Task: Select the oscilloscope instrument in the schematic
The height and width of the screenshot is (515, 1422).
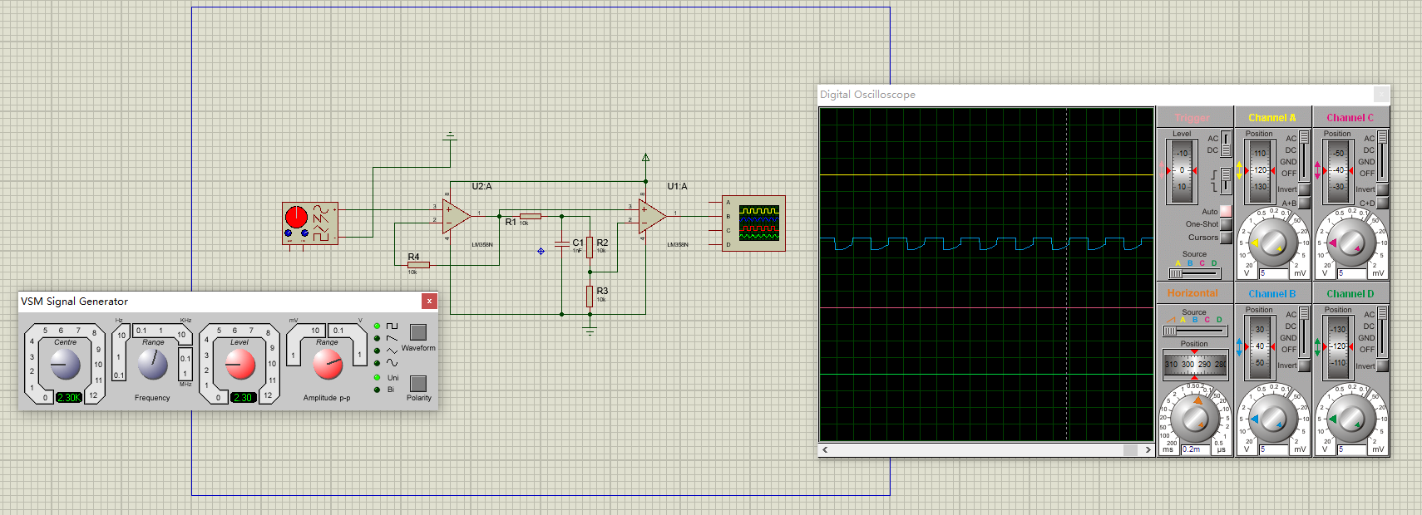Action: coord(753,223)
